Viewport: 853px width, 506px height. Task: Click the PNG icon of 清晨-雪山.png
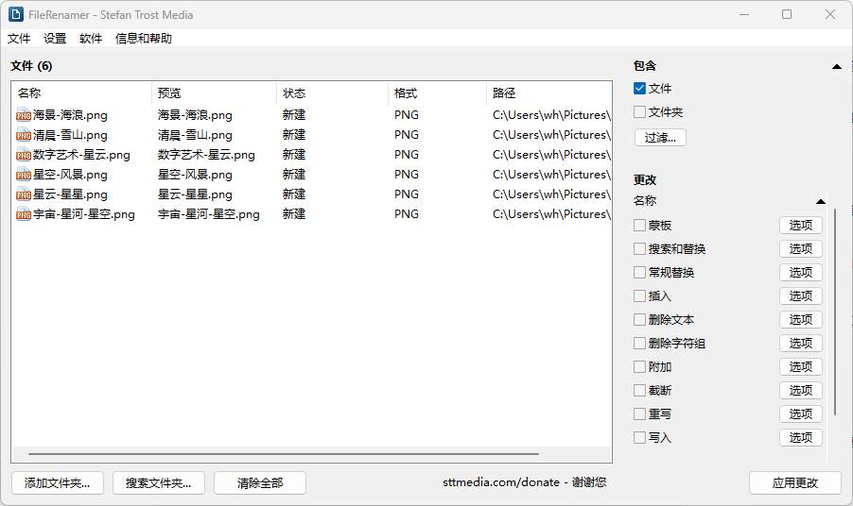(24, 135)
